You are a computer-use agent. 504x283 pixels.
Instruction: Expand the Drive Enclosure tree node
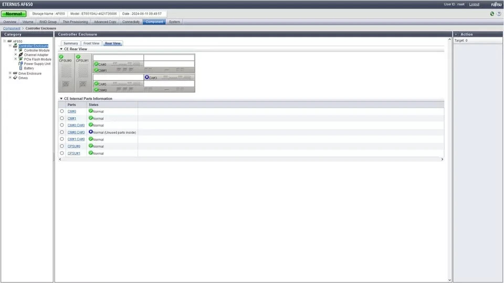10,74
